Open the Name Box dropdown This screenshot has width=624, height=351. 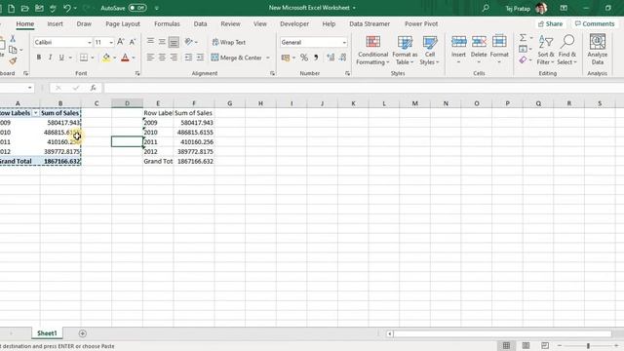pyautogui.click(x=30, y=88)
